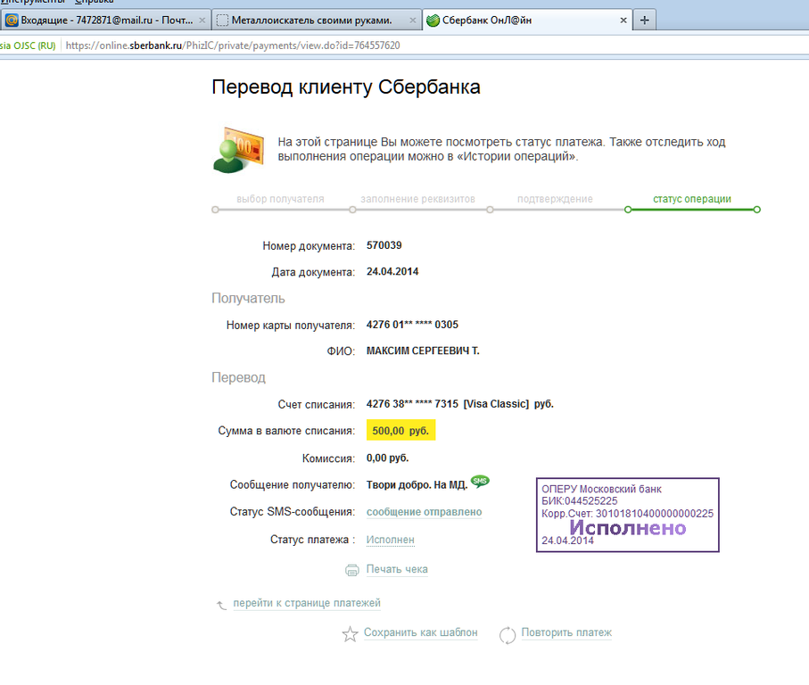809x685 pixels.
Task: Open the сообщение отправлено link
Action: tap(424, 512)
